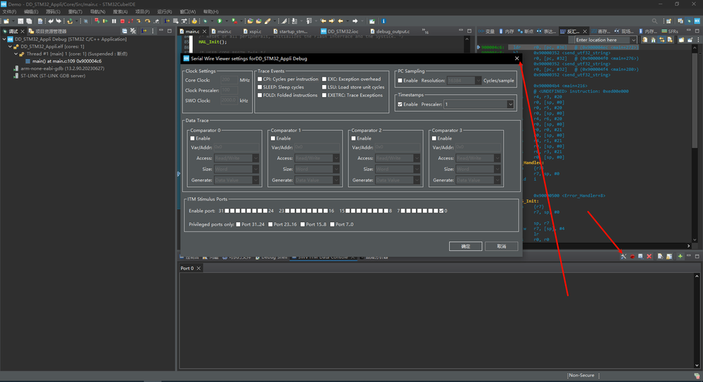Screen dimensions: 703x382
Task: Click the 取消 button in SWV settings
Action: click(x=501, y=246)
